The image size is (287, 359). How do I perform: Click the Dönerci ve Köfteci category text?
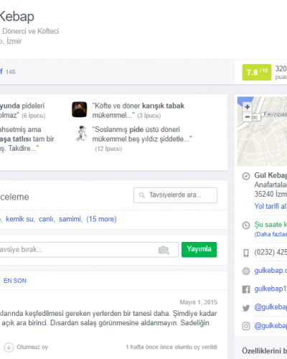pyautogui.click(x=31, y=32)
